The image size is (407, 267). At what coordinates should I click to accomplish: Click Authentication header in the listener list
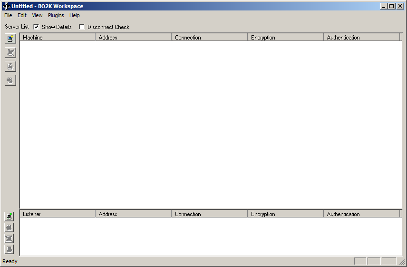[x=361, y=214]
